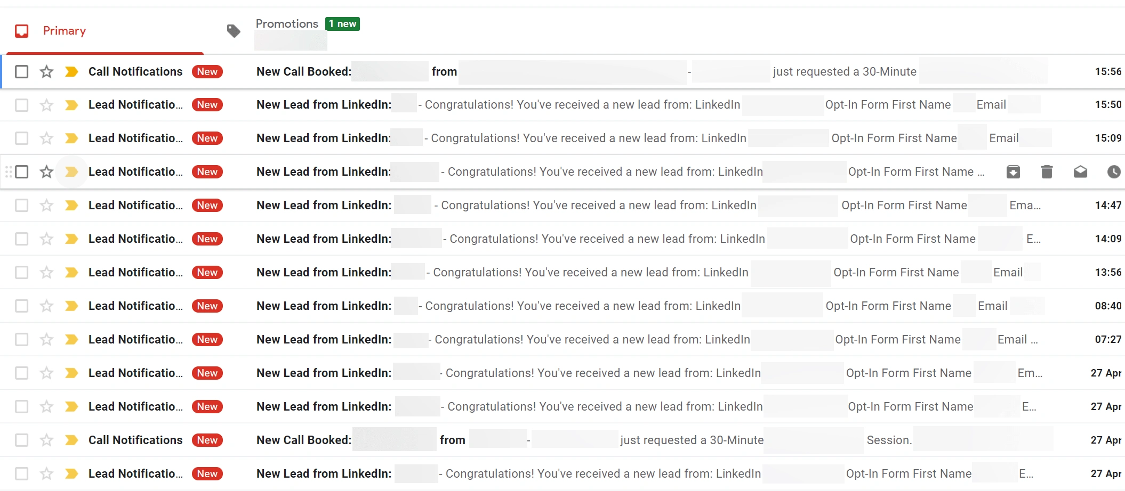This screenshot has width=1125, height=491.
Task: Star the 15:50 Lead Notification email
Action: [x=47, y=105]
